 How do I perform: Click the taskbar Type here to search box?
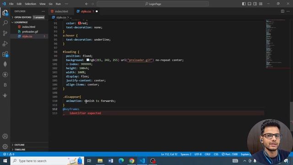[x=47, y=161]
